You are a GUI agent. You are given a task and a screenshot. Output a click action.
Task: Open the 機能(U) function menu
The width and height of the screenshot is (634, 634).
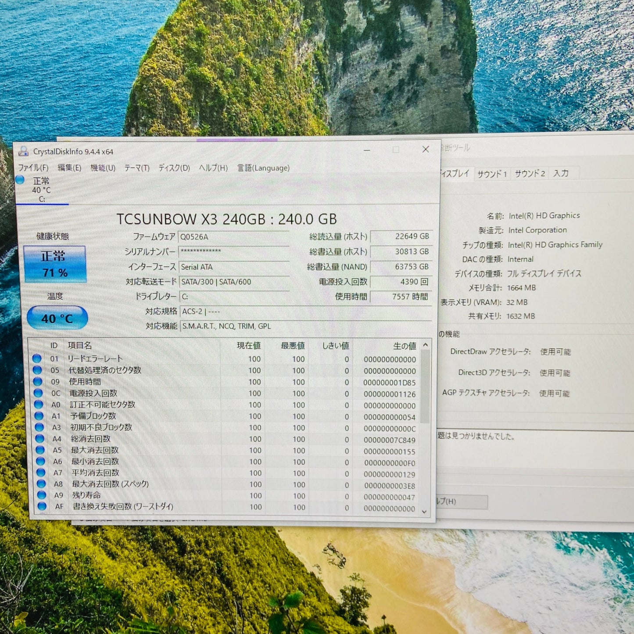103,168
